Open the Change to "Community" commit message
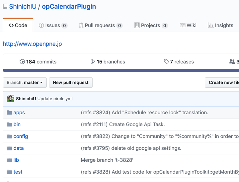 (x=160, y=136)
